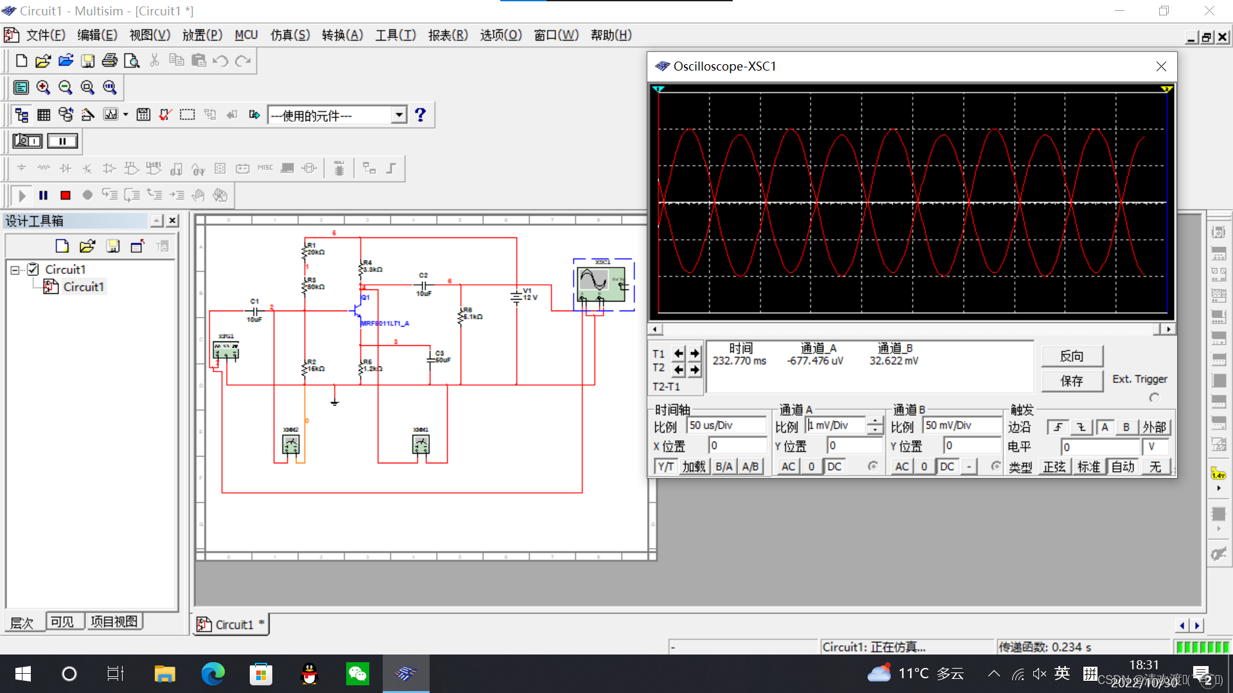Click the 保存 button on oscilloscope
The width and height of the screenshot is (1233, 693).
1071,381
